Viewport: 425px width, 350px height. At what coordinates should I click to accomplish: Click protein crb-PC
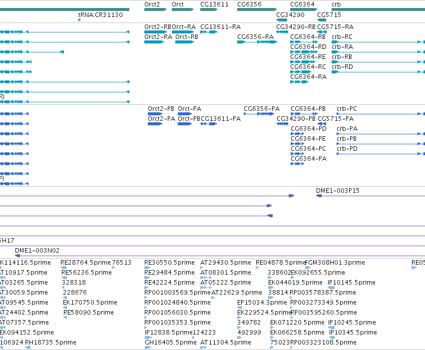click(381, 114)
